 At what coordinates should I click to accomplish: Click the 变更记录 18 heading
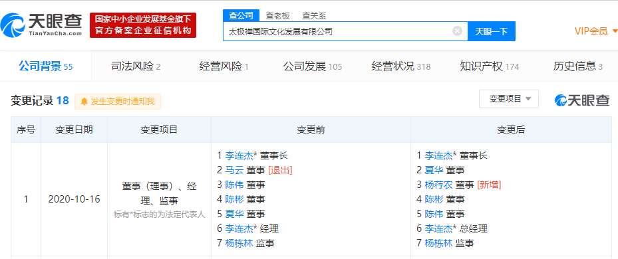[39, 101]
